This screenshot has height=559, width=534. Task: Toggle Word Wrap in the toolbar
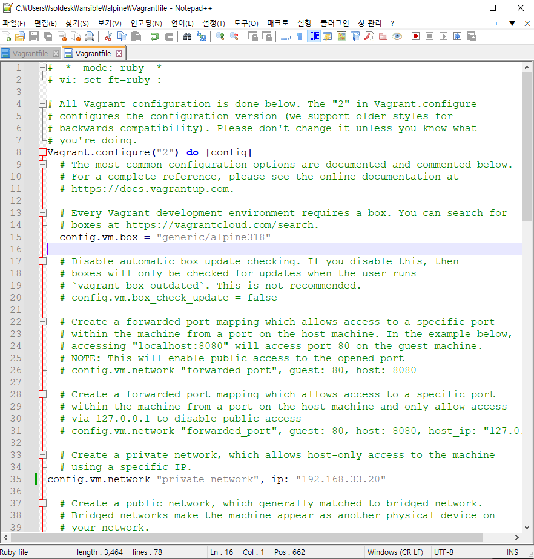285,36
